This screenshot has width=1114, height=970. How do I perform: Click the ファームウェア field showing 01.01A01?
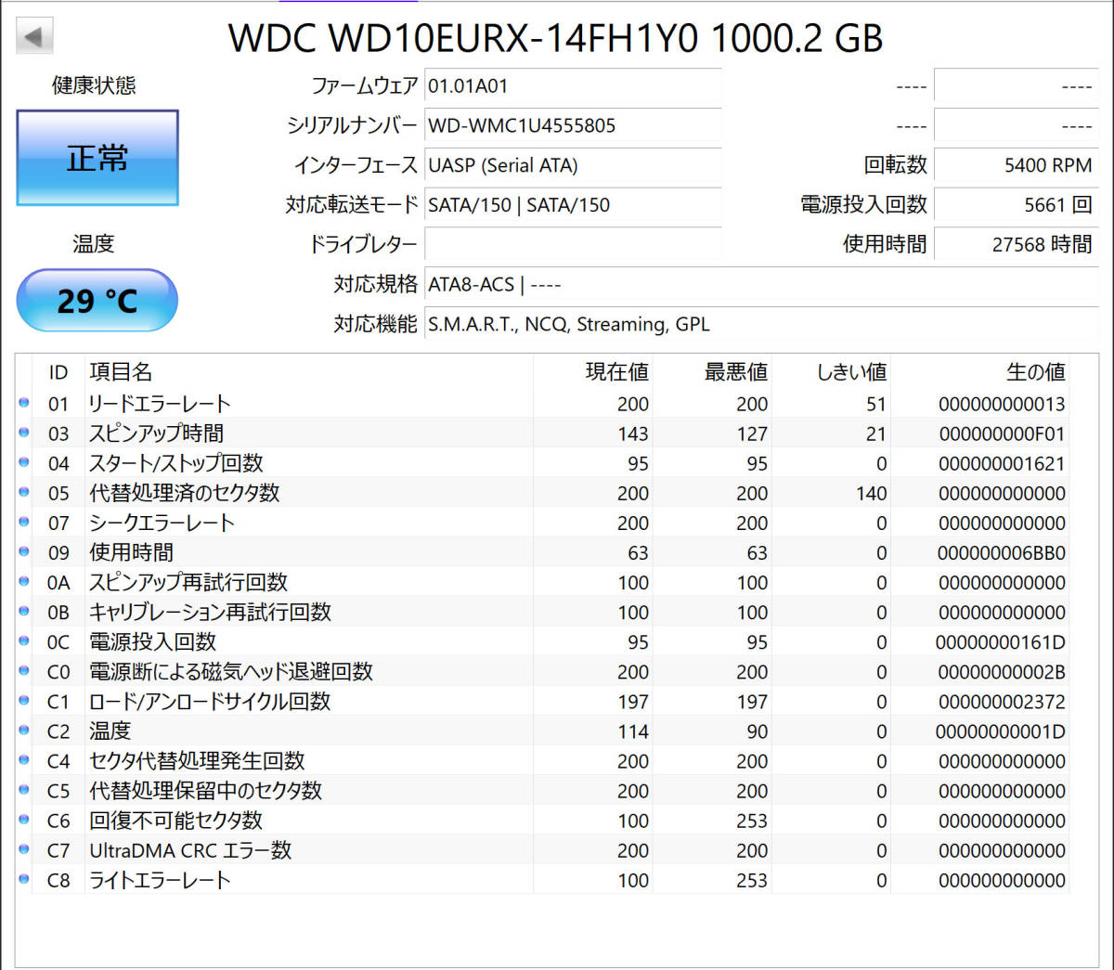click(573, 86)
